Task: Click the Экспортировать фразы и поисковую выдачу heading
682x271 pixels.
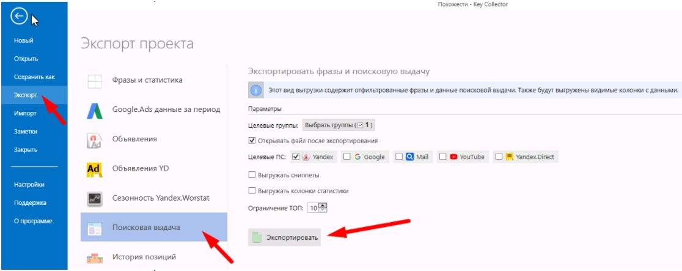Action: click(339, 72)
